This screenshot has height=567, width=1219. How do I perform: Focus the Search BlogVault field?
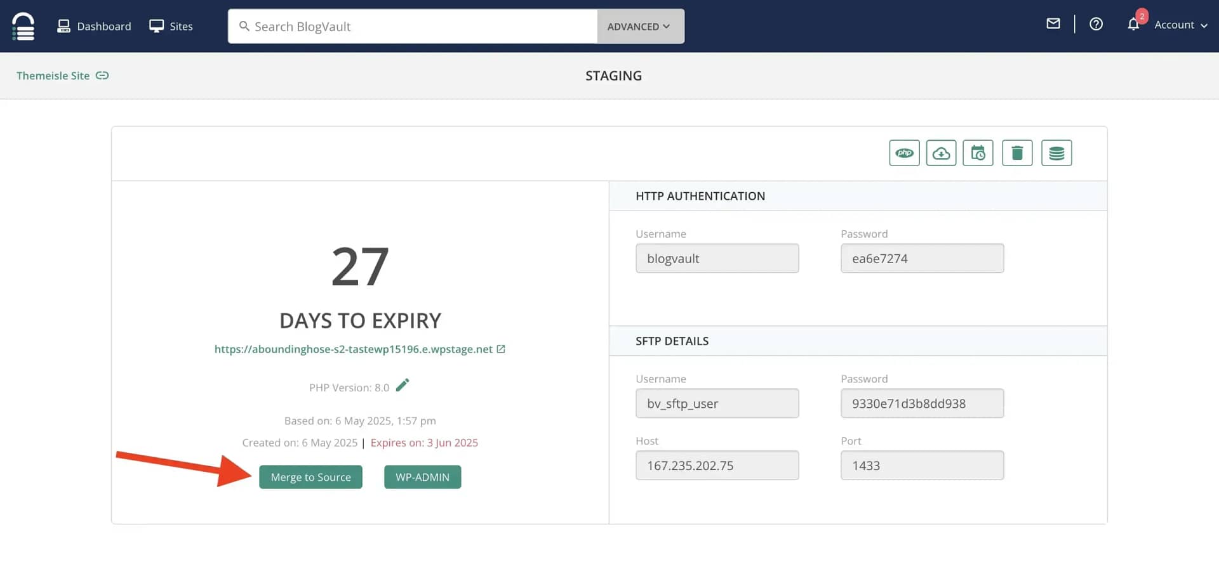pos(413,26)
